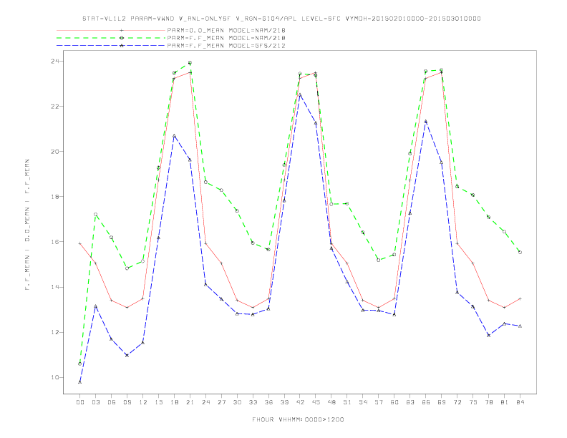Click x-axis forecast hour label 36
The height and width of the screenshot is (438, 567).
pos(268,402)
